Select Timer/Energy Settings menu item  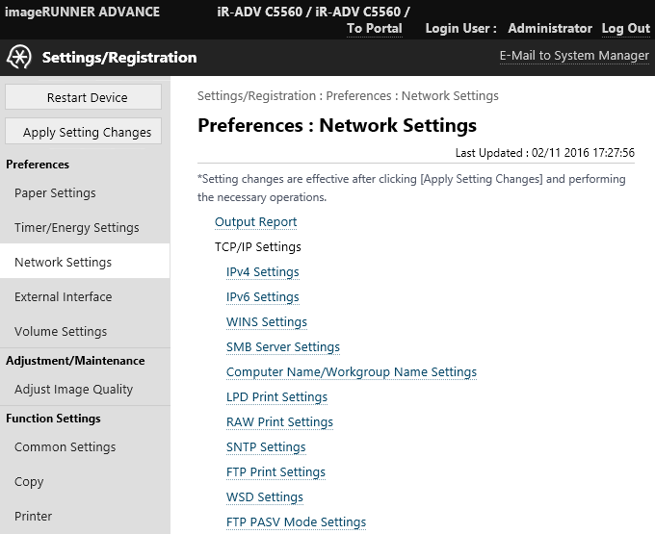pos(76,228)
